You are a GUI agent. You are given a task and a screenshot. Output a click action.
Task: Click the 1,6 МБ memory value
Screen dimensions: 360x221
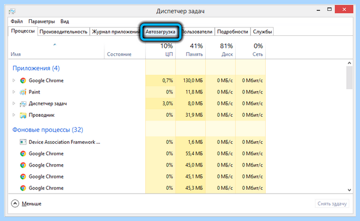(196, 142)
